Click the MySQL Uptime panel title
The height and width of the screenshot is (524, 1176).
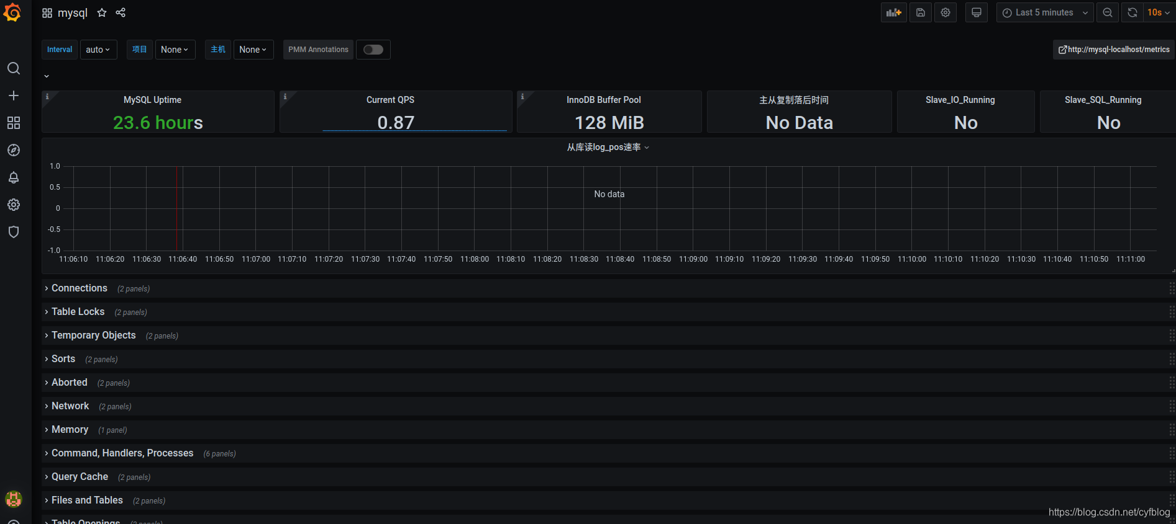(152, 100)
